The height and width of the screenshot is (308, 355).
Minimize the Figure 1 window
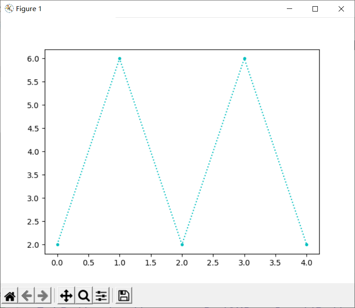point(289,8)
